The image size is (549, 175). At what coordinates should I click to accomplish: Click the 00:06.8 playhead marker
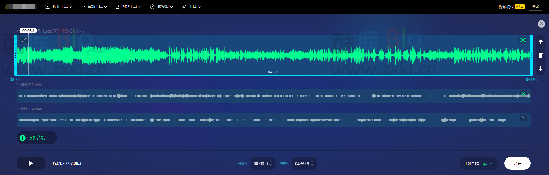pyautogui.click(x=28, y=31)
